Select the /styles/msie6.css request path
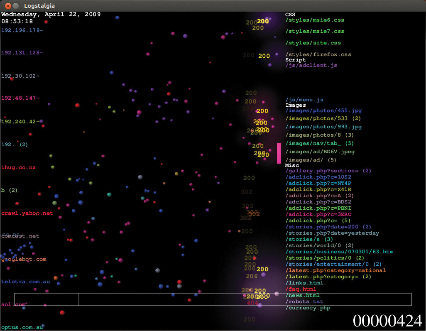Viewport: 426px width, 331px height. click(x=315, y=20)
